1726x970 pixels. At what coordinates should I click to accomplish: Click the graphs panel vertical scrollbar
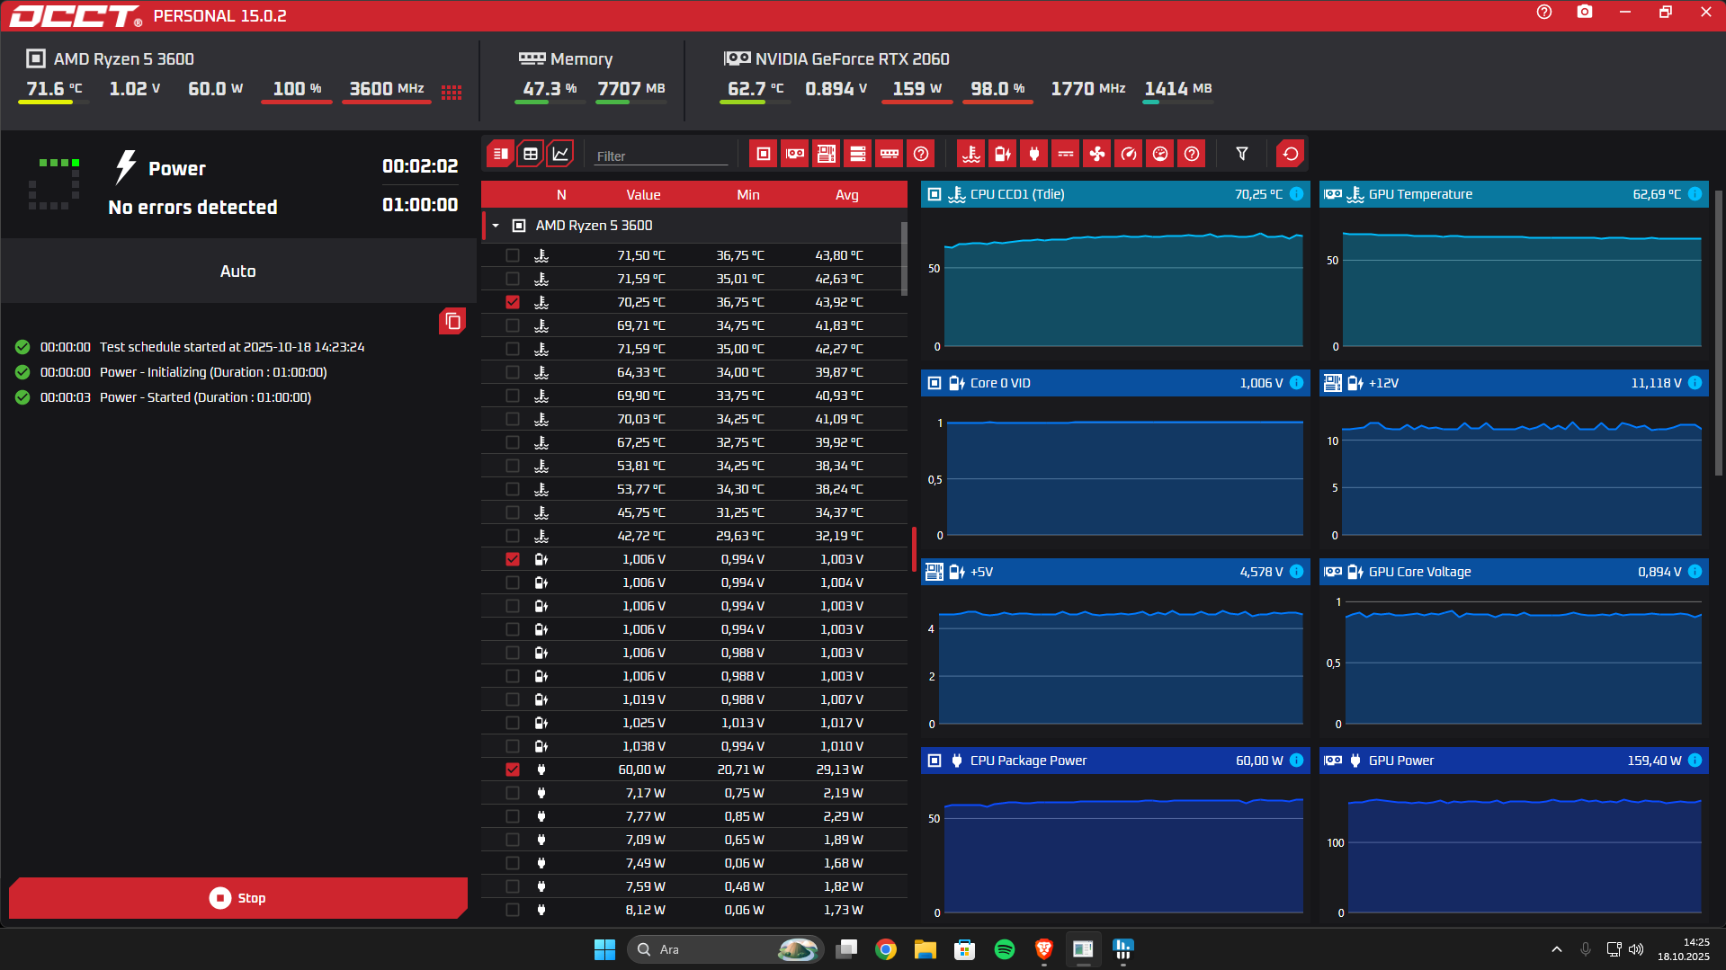pyautogui.click(x=1718, y=333)
